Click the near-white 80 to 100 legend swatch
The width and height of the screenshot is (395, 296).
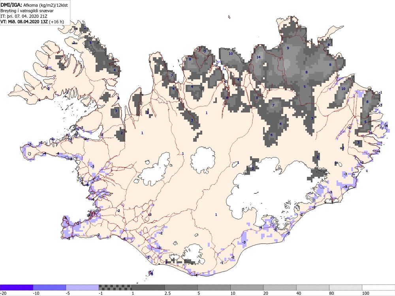(x=346, y=287)
